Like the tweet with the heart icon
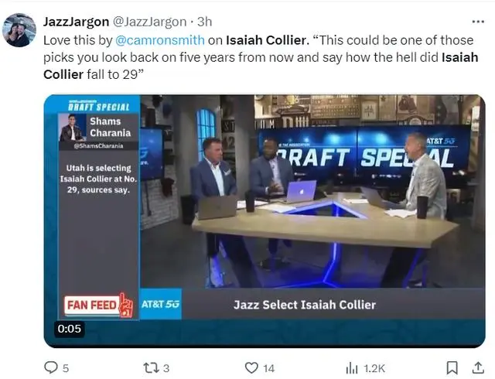The height and width of the screenshot is (379, 495). click(x=251, y=368)
